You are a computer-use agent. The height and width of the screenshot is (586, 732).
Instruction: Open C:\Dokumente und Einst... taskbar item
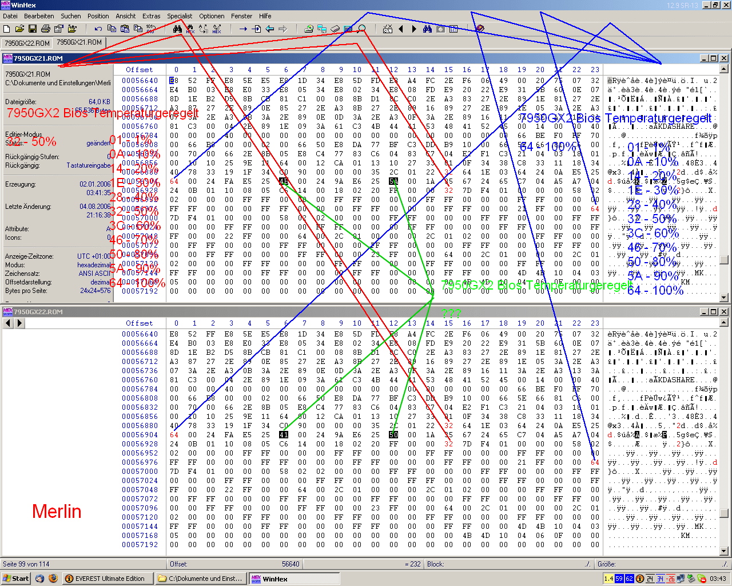click(202, 579)
